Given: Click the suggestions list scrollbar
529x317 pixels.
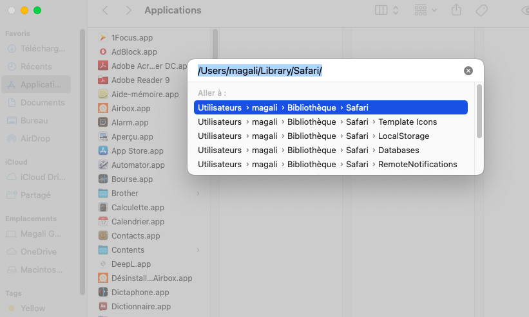Looking at the screenshot, I should pyautogui.click(x=479, y=111).
